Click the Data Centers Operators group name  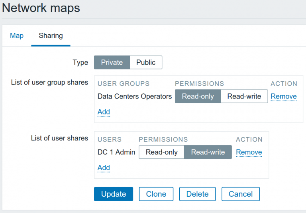pyautogui.click(x=135, y=97)
